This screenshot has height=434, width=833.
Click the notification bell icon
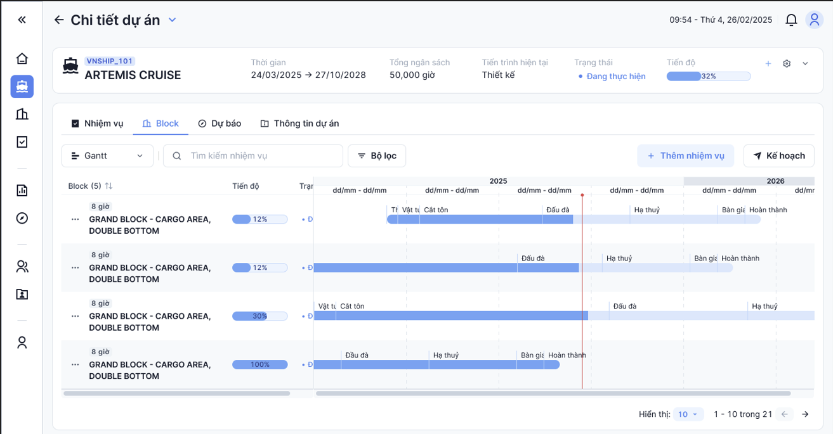tap(791, 20)
